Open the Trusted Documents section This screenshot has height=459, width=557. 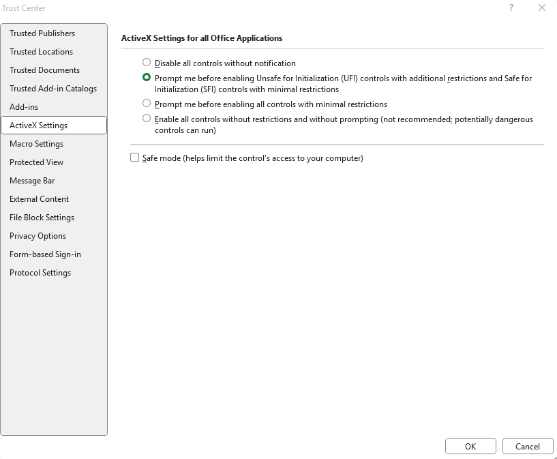[44, 70]
